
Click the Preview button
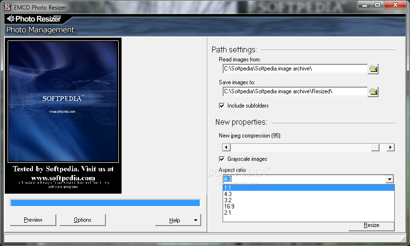coord(33,220)
